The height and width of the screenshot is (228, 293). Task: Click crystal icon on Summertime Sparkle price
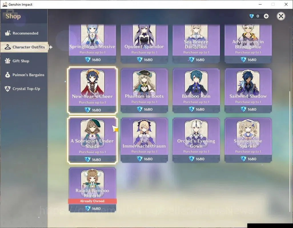(243, 159)
